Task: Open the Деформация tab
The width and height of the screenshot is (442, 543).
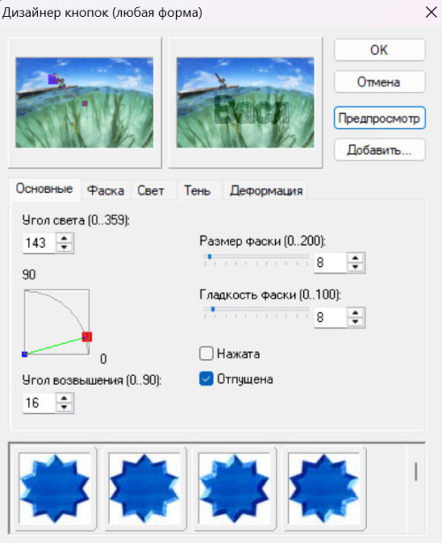Action: (x=266, y=190)
